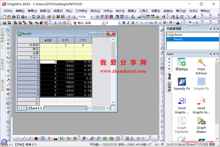Click the Area plot icon
Viewport: 220px width, 147px height.
pos(55,139)
